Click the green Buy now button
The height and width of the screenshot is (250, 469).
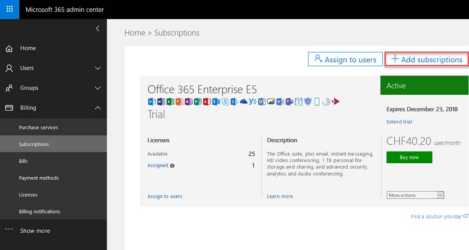point(409,157)
